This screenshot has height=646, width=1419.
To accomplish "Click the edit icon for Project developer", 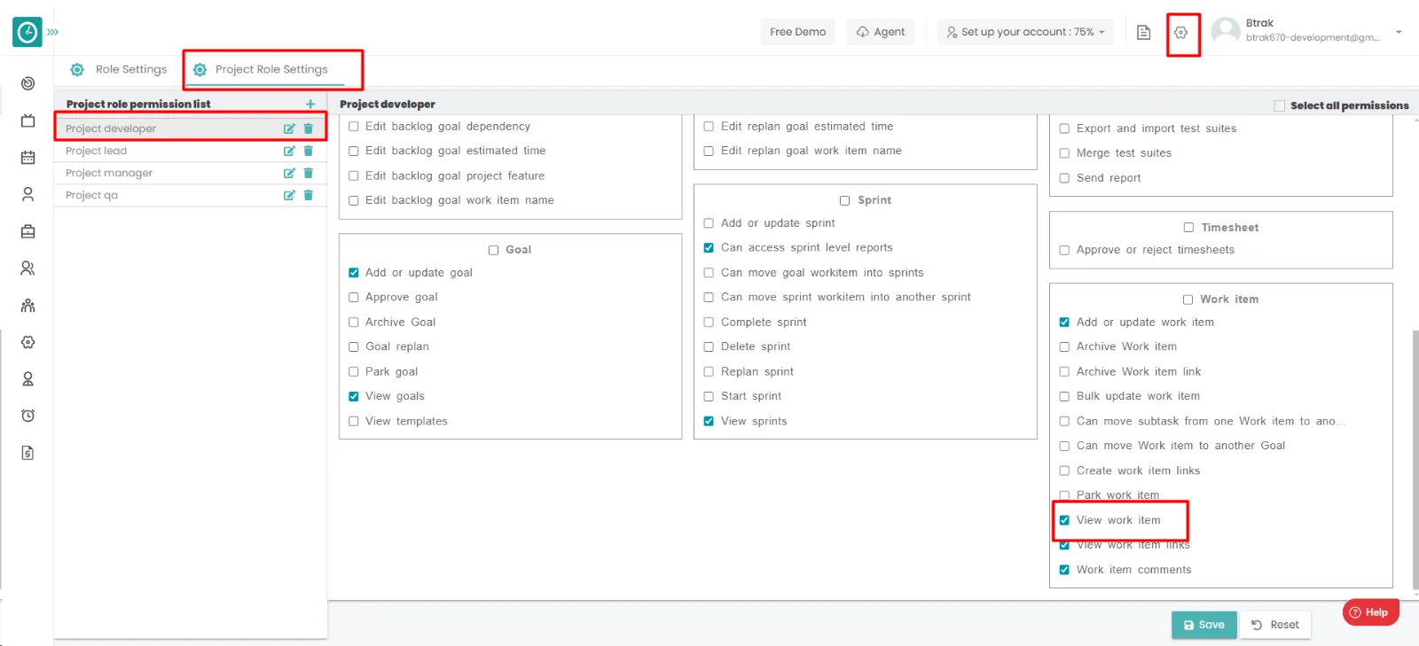I will pos(288,128).
